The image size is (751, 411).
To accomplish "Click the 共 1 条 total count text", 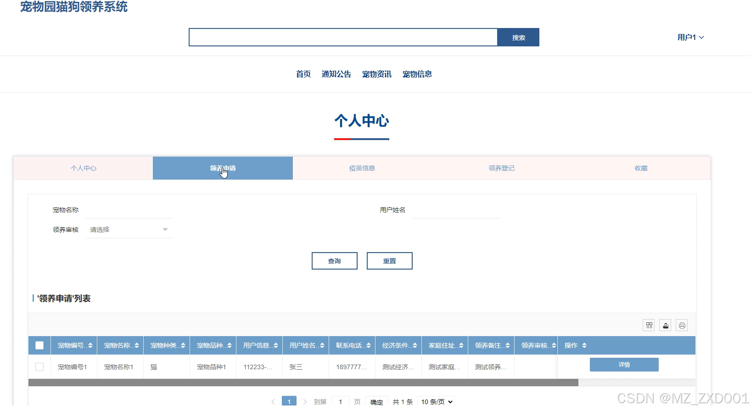I will coord(403,402).
